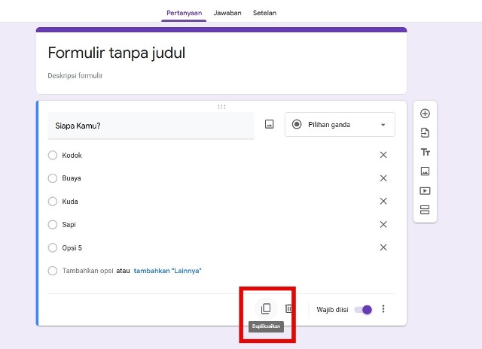Switch to the Pertanyaan tab
Screen dimensions: 482x349
click(184, 13)
